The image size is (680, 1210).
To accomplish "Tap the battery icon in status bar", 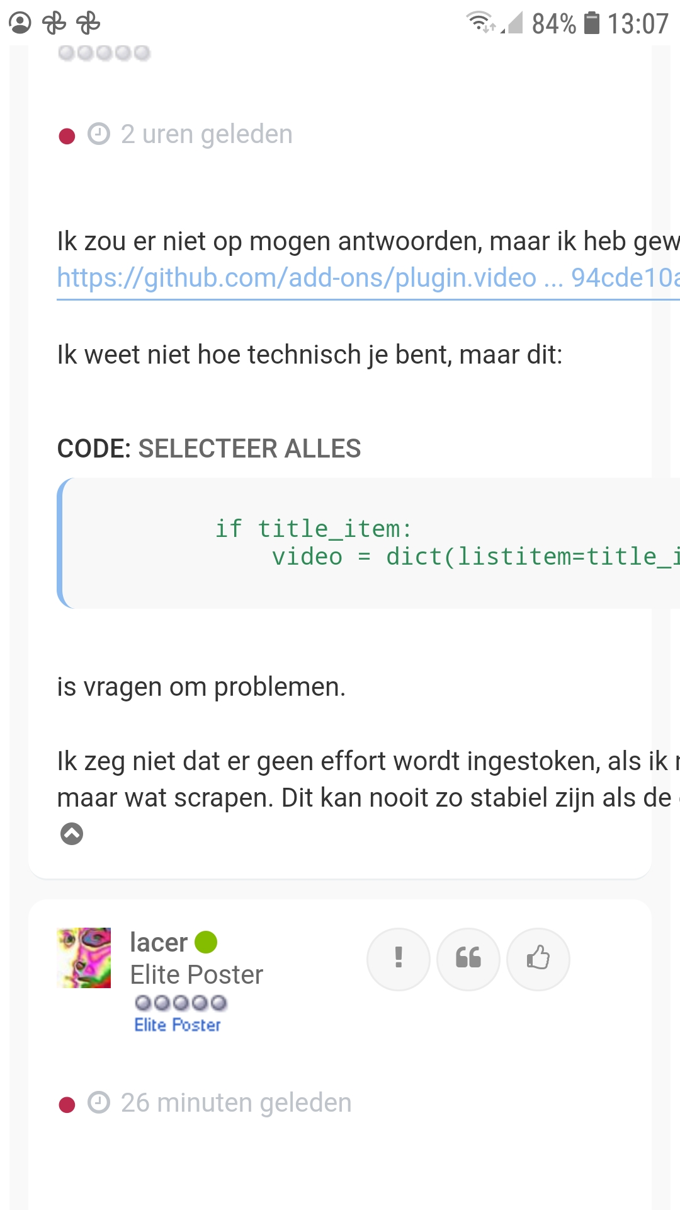I will (x=591, y=23).
